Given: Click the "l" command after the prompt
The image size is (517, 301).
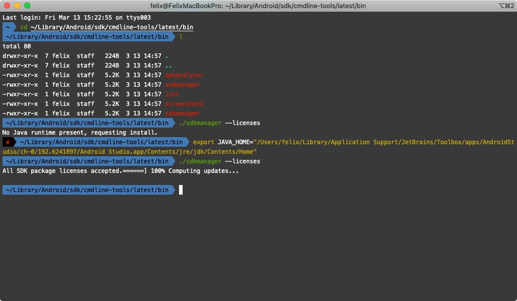Looking at the screenshot, I should pos(181,37).
